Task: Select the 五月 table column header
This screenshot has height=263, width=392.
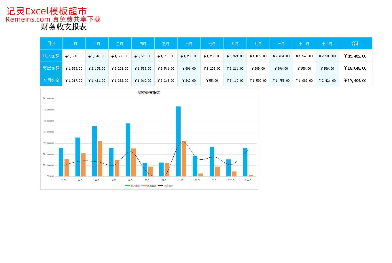Action: 166,43
